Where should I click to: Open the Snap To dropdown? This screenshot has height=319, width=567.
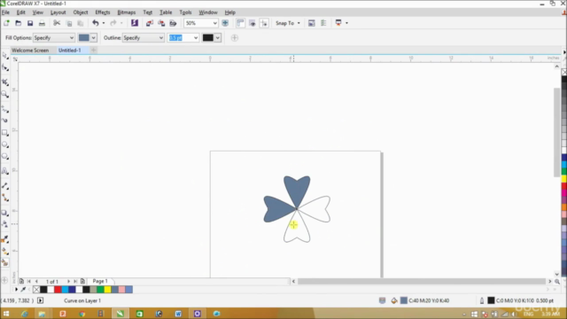(288, 23)
